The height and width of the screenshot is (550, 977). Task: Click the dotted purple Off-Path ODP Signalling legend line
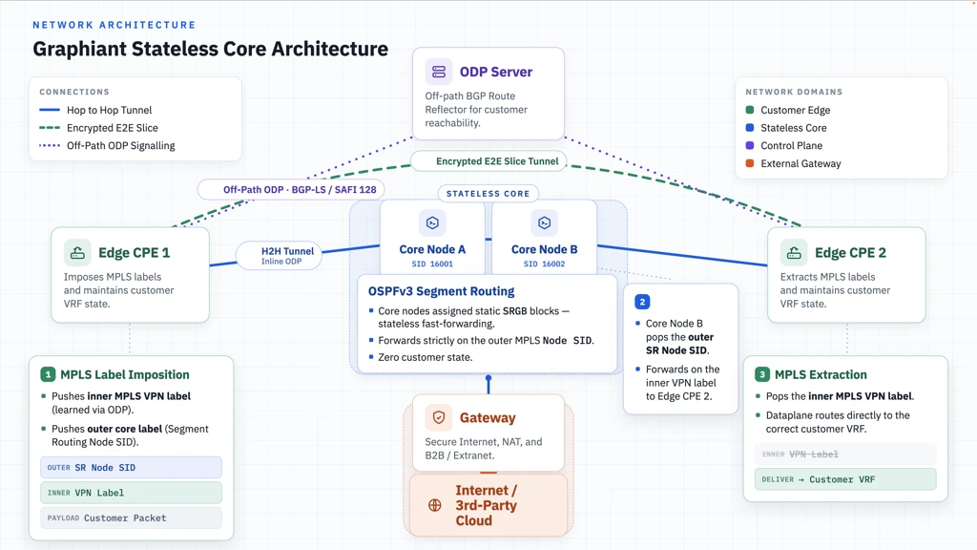[x=50, y=145]
